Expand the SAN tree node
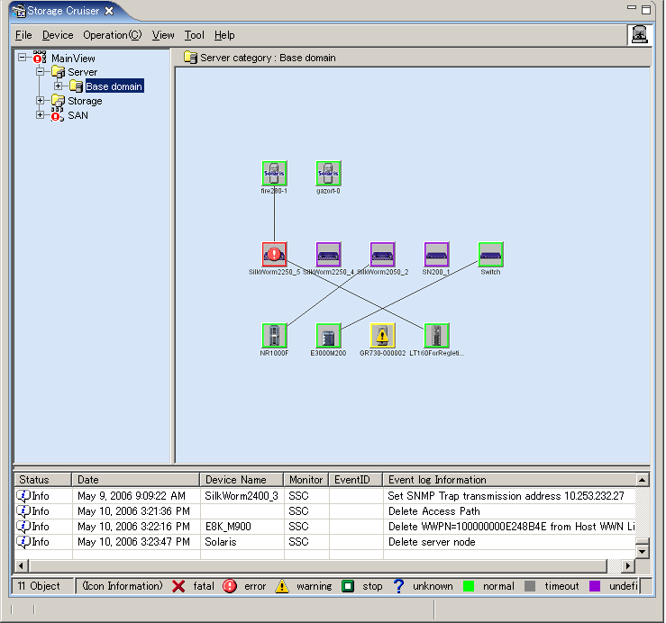The image size is (666, 623). pos(40,115)
